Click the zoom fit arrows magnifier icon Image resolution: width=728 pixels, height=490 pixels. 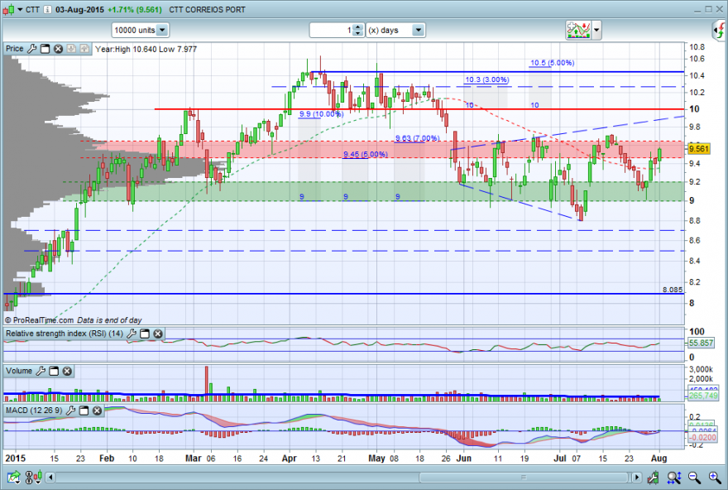tap(674, 477)
